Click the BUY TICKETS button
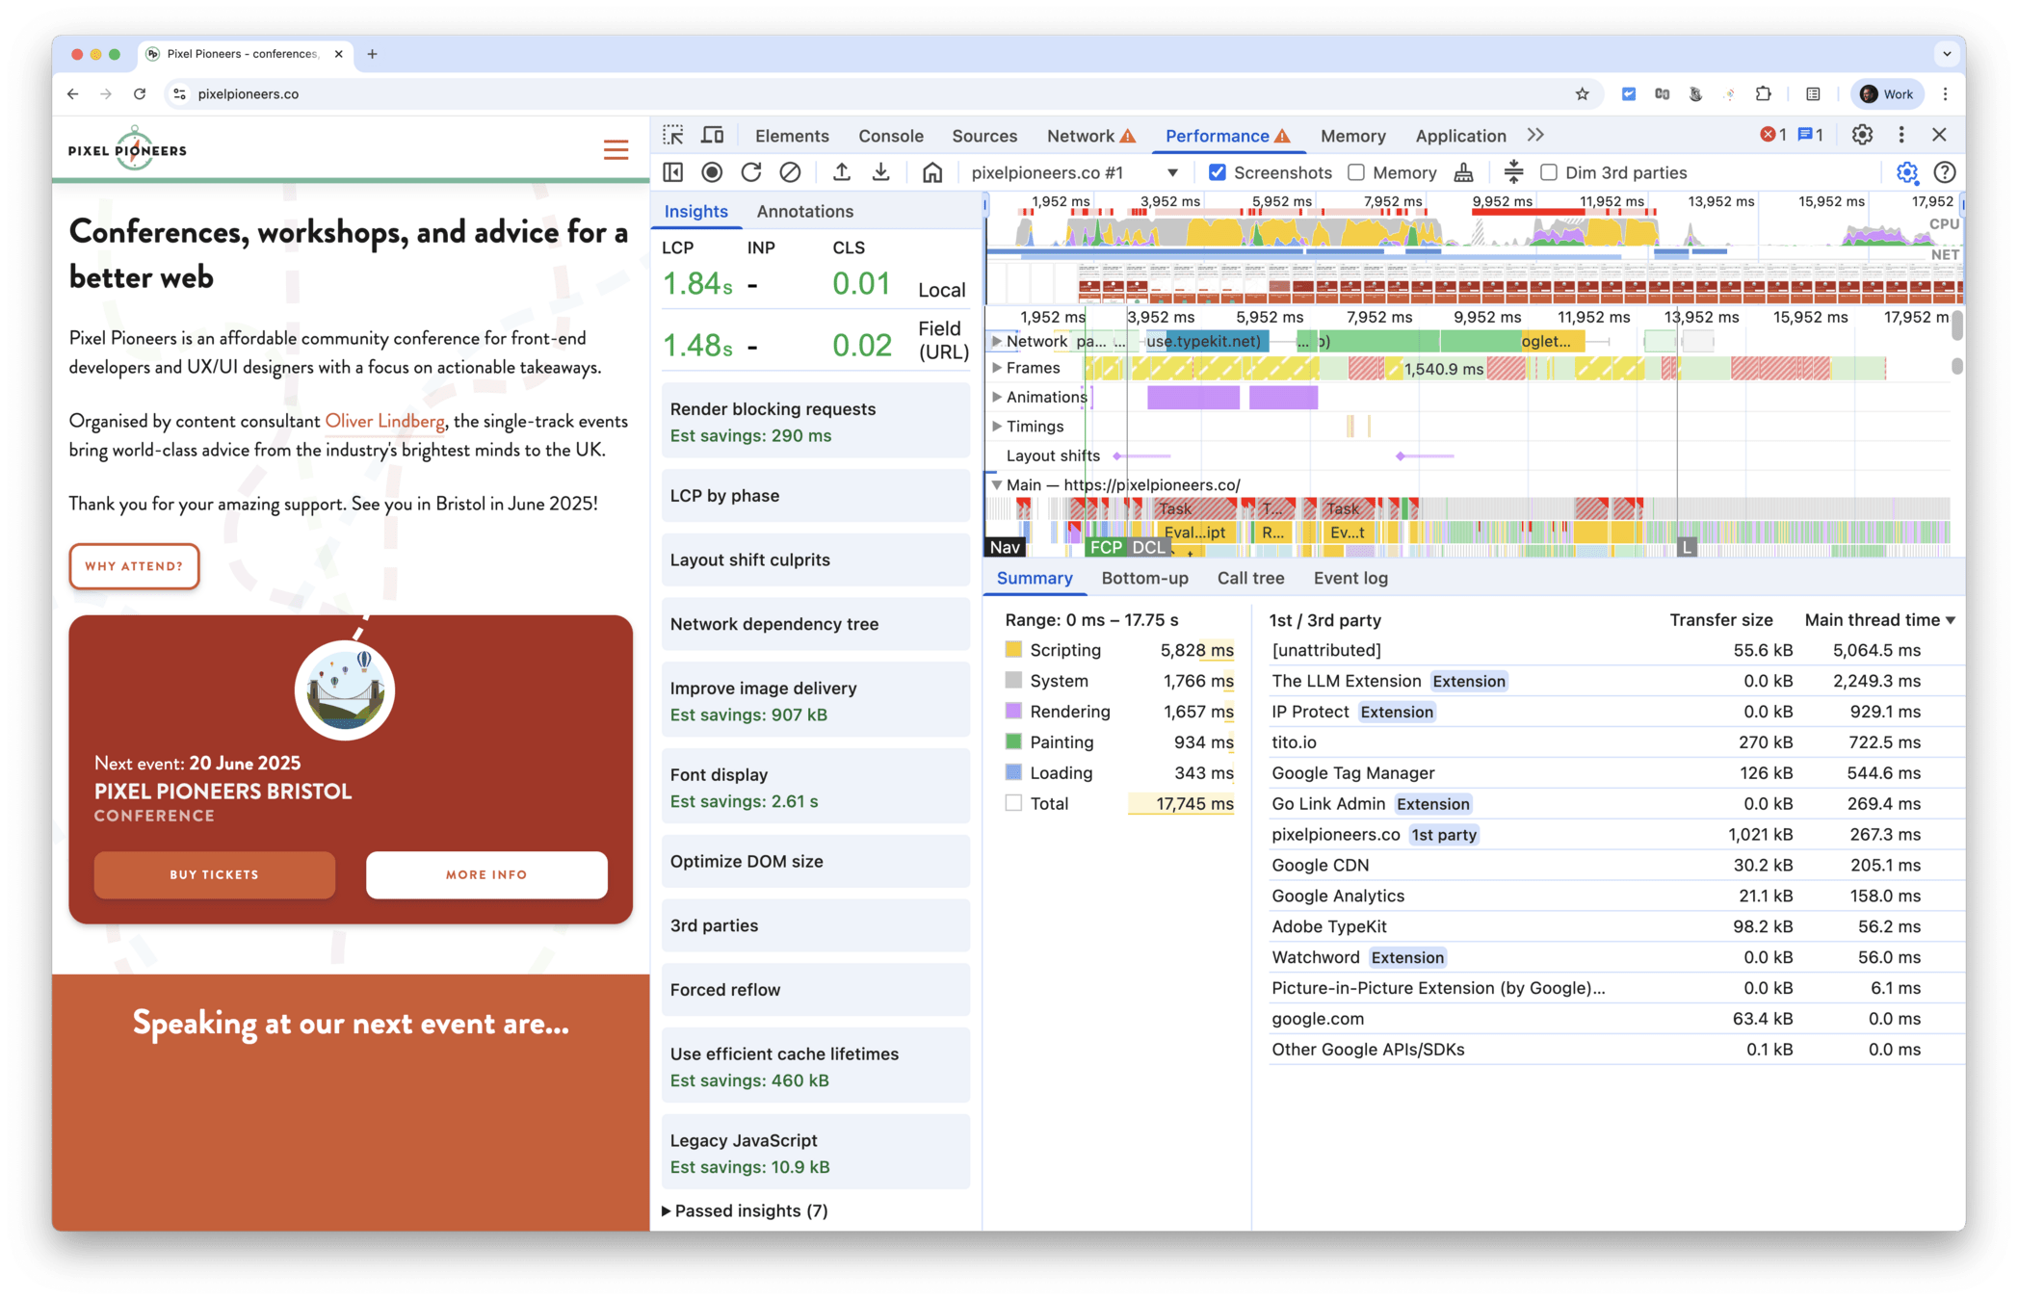 pos(215,874)
